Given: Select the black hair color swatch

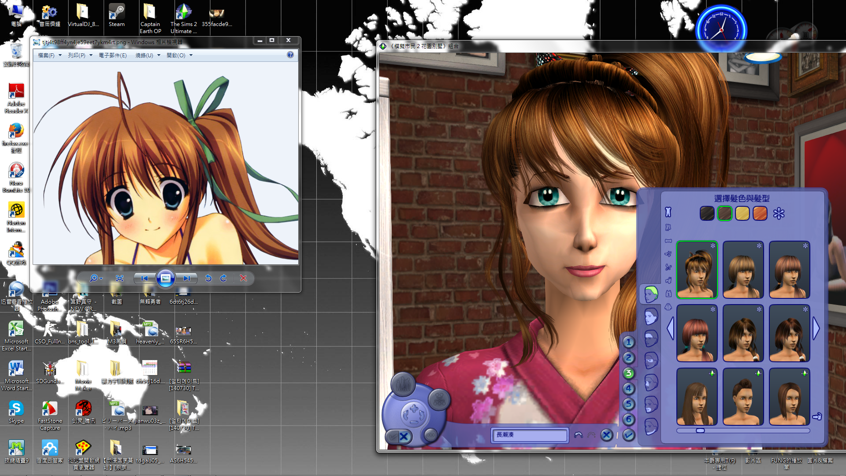Looking at the screenshot, I should [x=707, y=214].
